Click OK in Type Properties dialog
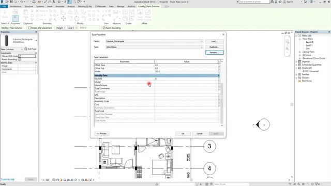Viewport: 331px width, 186px height. pos(183,134)
